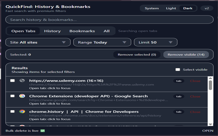Click the results scrollbar thumb
Screen dimensions: 218x136
click(211, 85)
